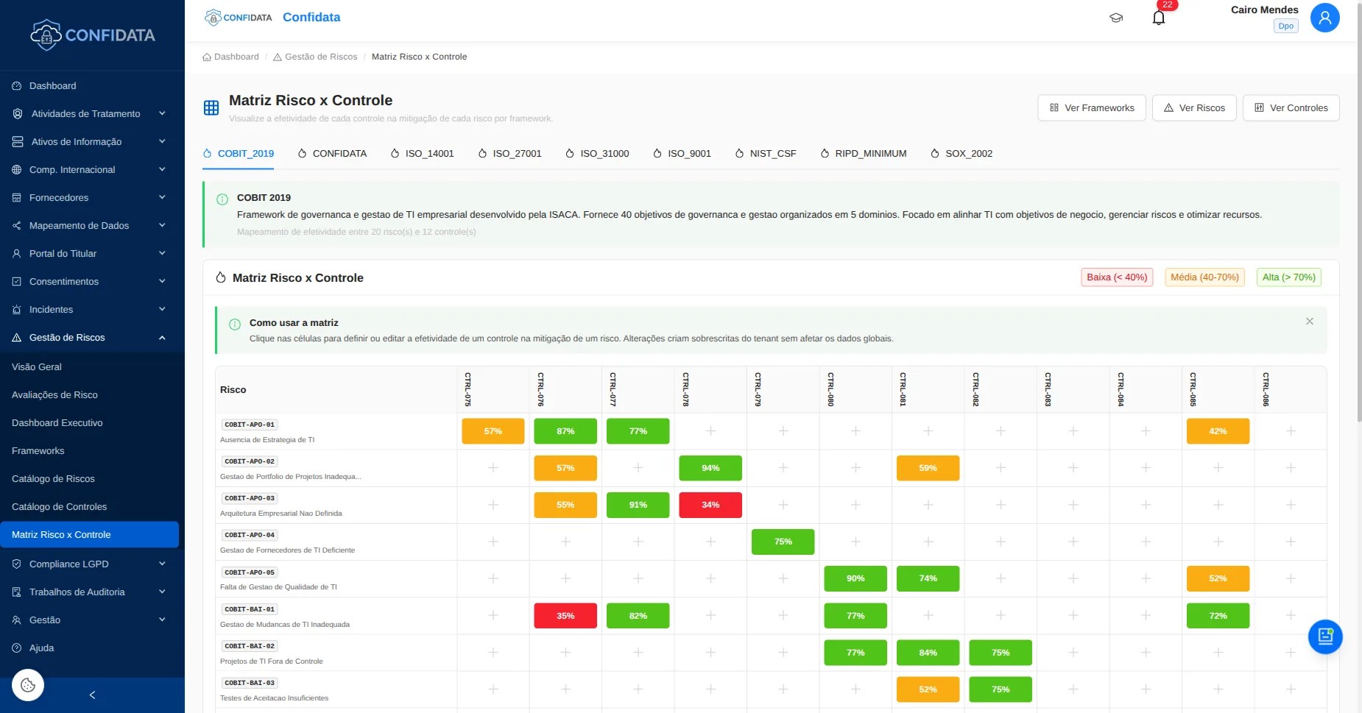This screenshot has height=713, width=1362.
Task: Collapse the sidebar with the arrow
Action: [91, 694]
